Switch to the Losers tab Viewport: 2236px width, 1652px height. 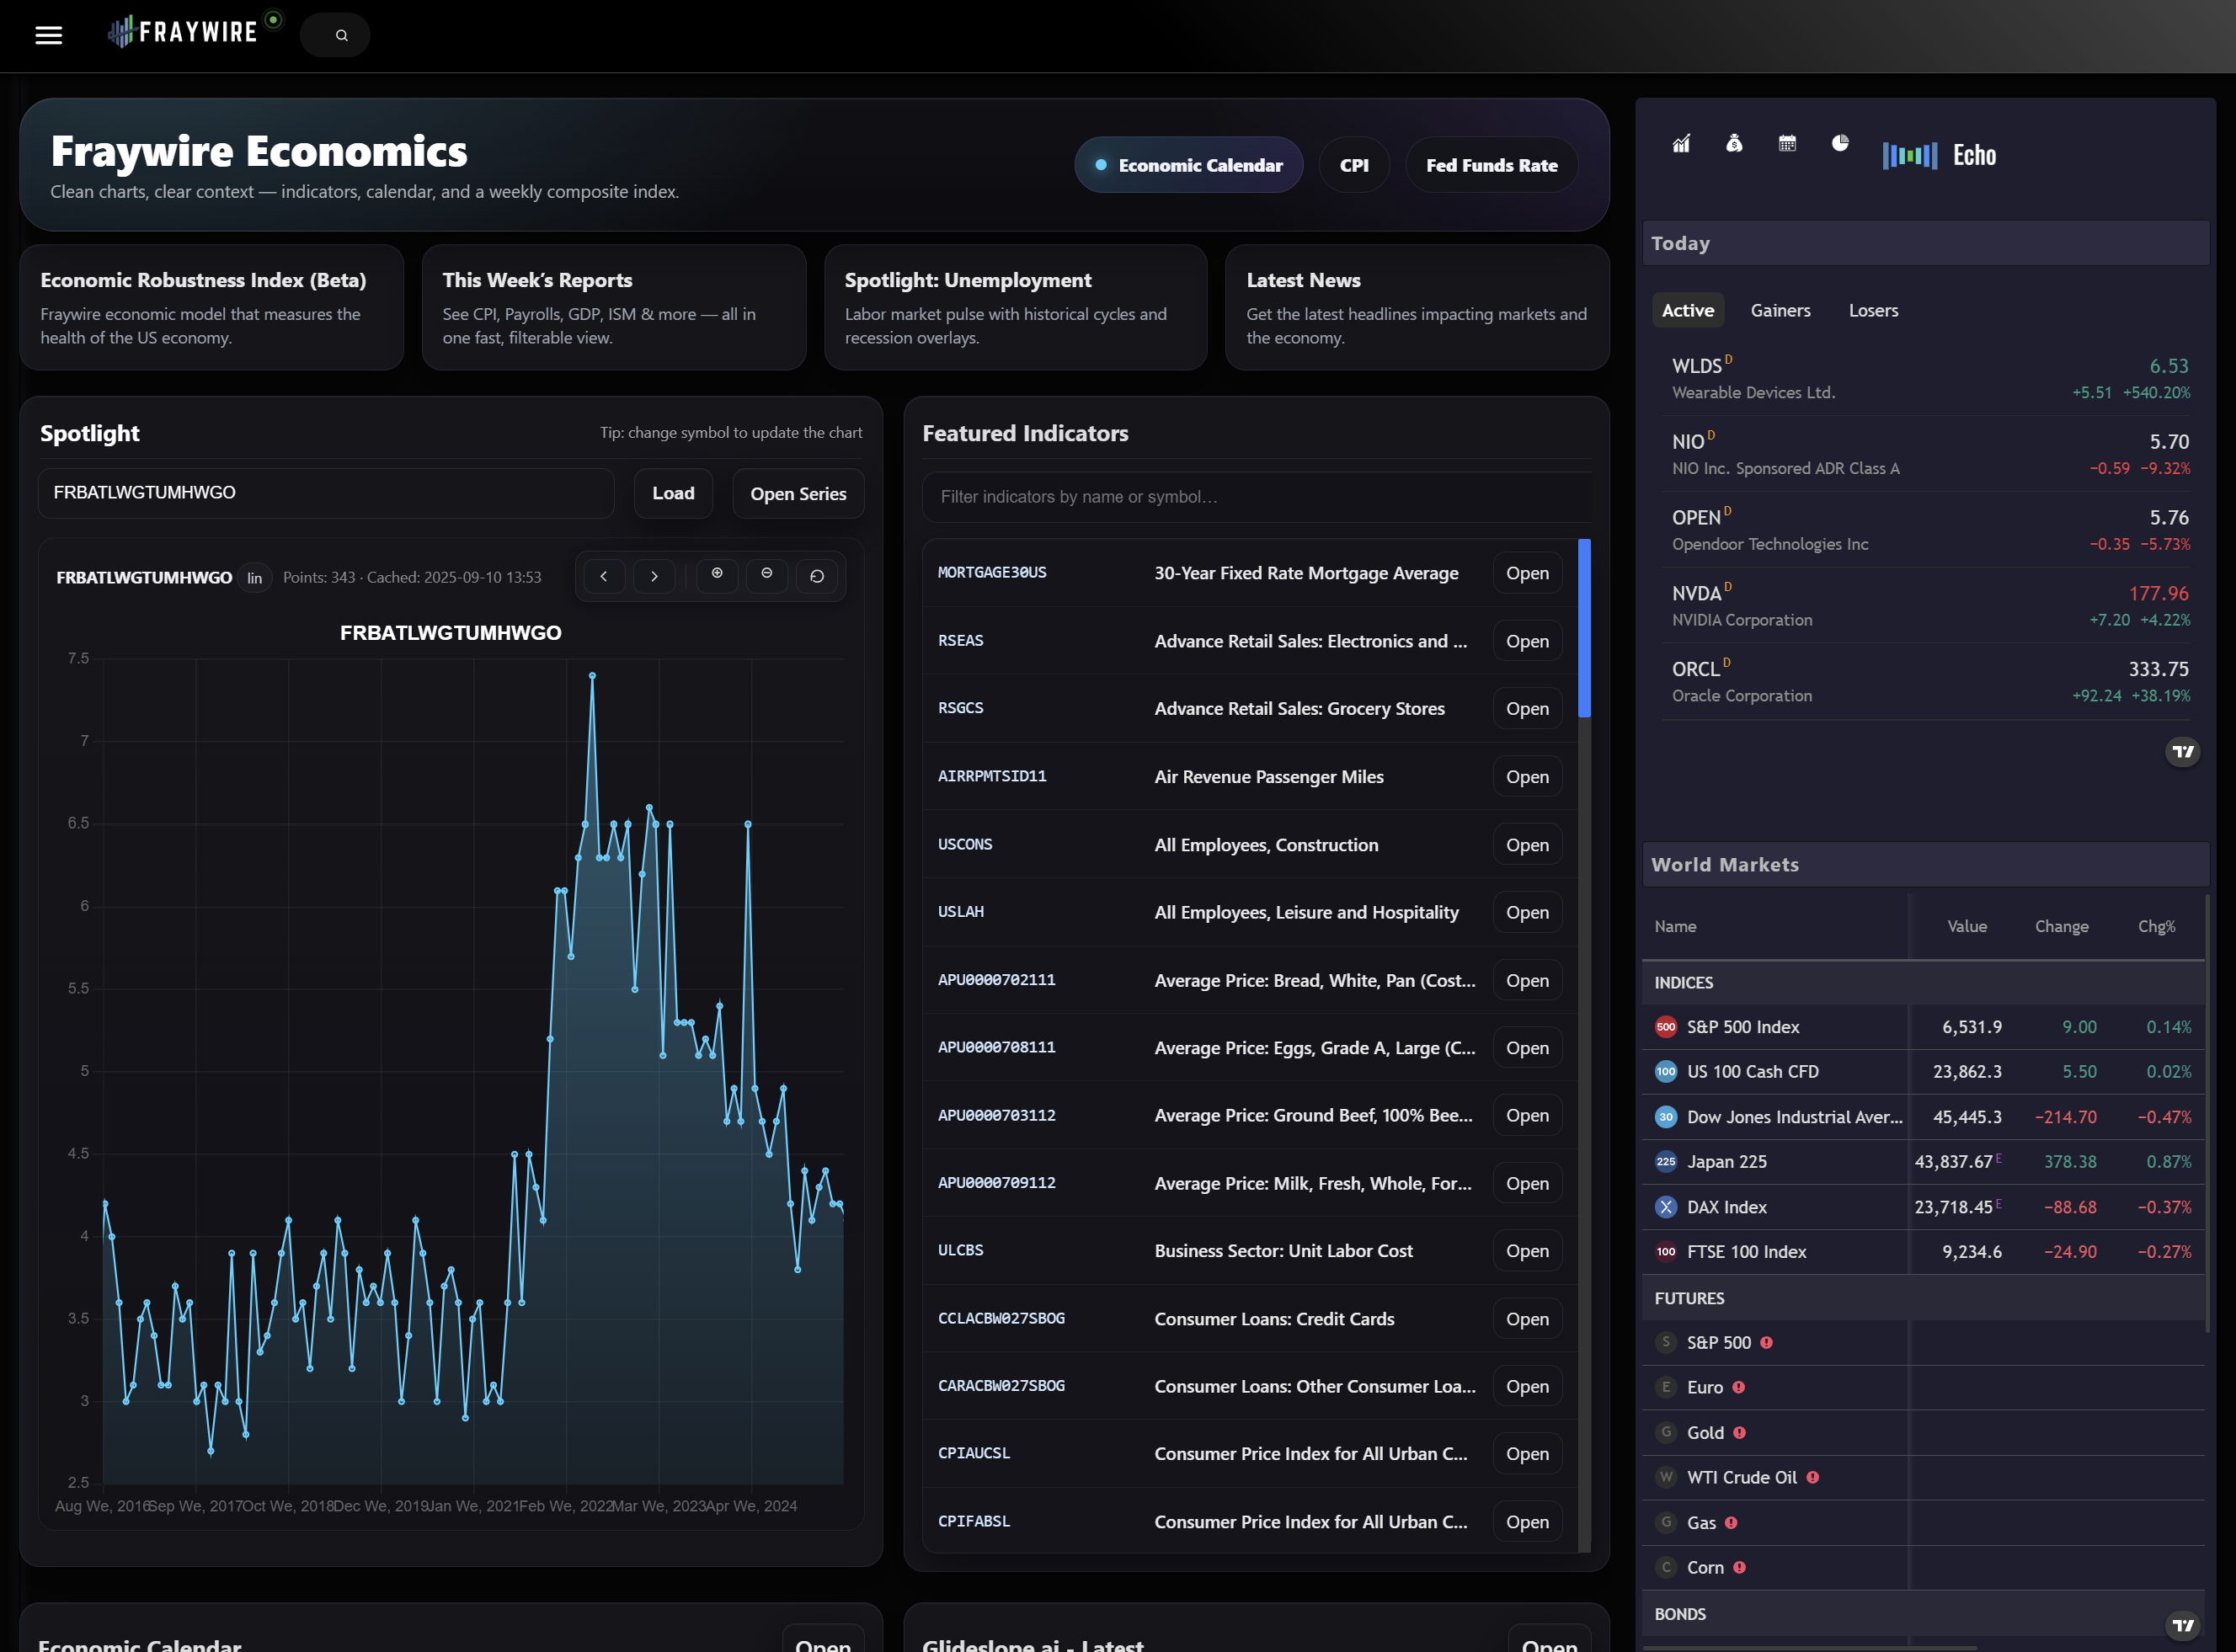(x=1873, y=311)
